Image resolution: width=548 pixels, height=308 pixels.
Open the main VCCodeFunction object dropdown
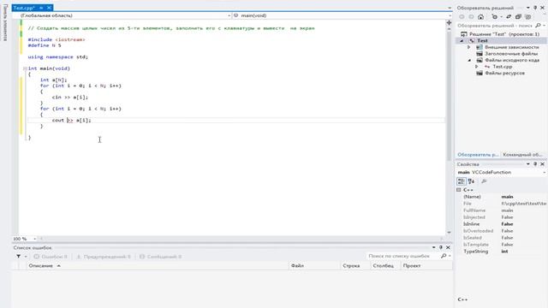[x=545, y=173]
